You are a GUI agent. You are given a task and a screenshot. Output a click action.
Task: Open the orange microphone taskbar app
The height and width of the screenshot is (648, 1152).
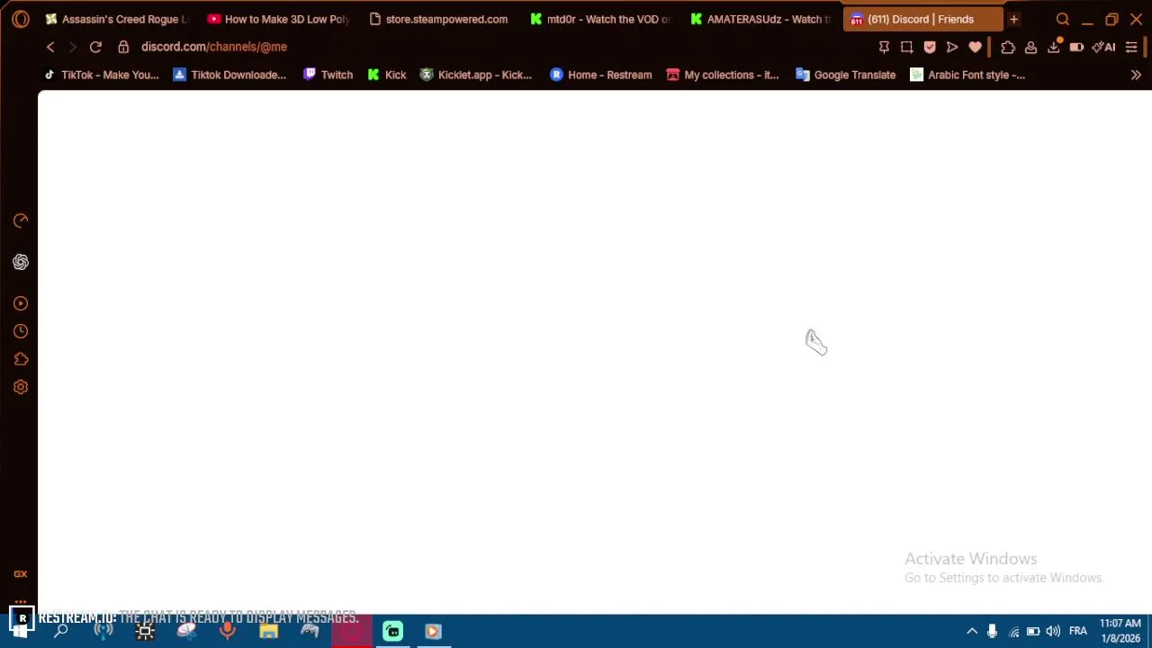point(228,631)
